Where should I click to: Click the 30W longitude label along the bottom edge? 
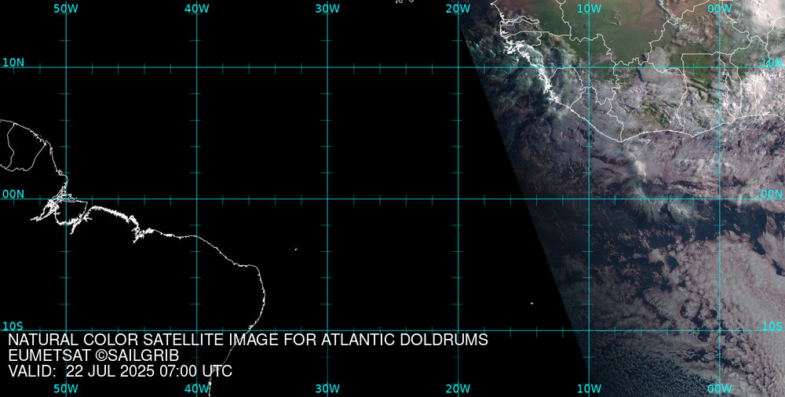coord(327,388)
